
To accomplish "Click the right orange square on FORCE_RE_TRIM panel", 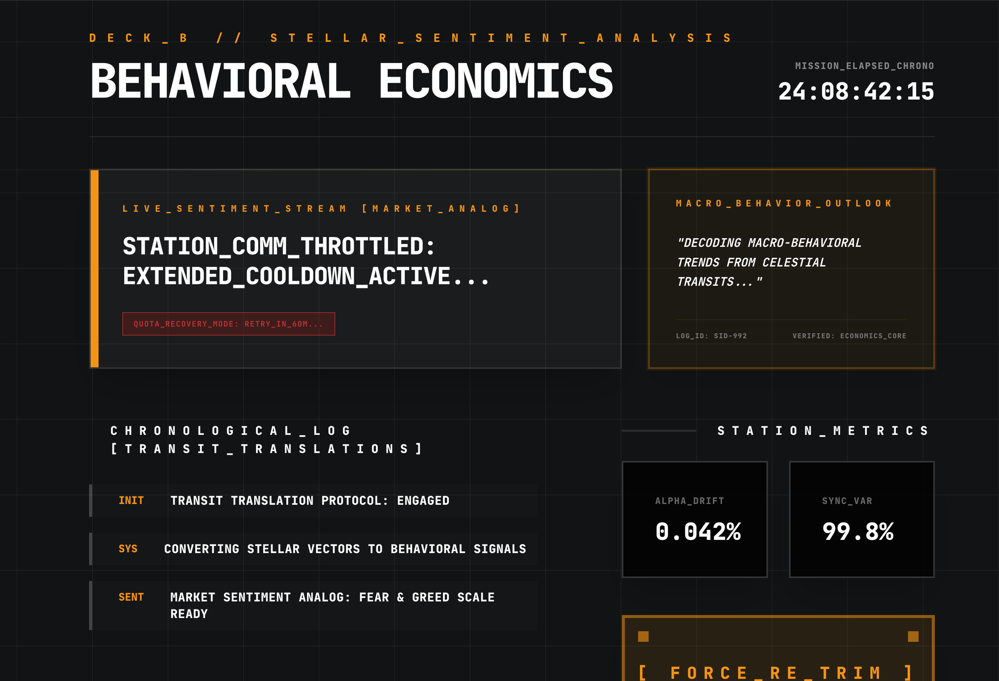I will [913, 636].
